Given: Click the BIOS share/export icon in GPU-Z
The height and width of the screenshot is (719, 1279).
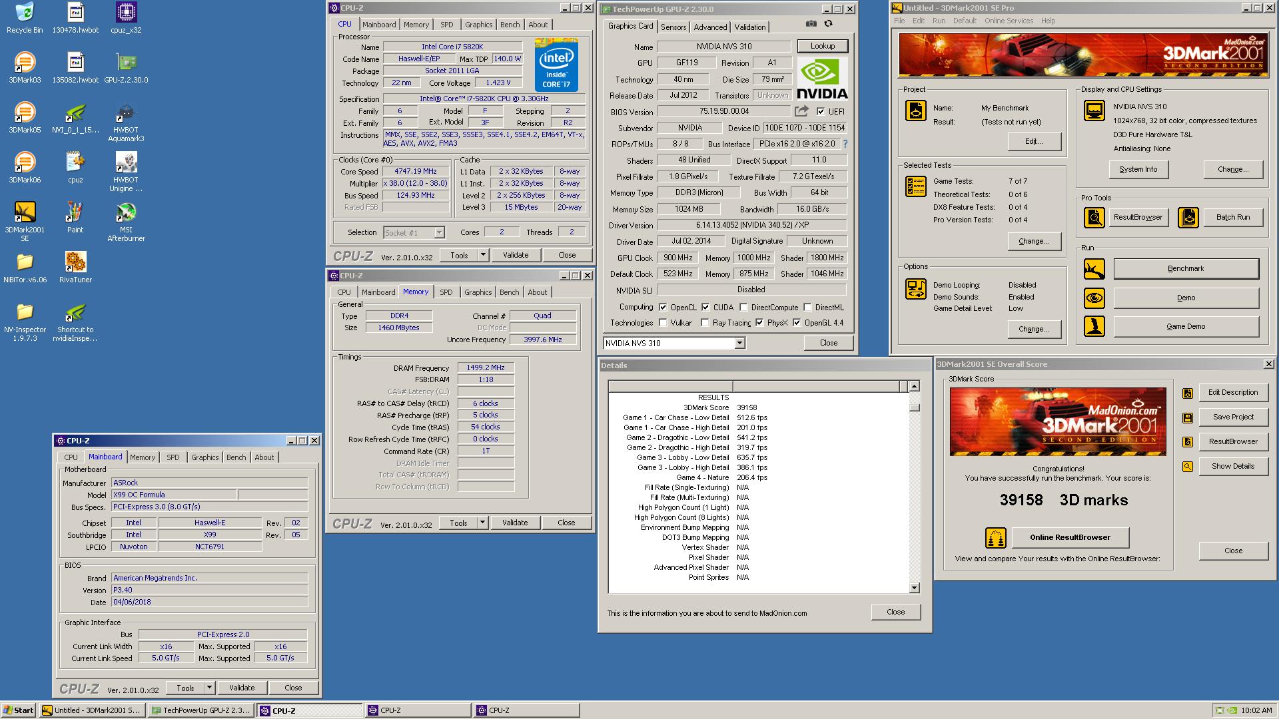Looking at the screenshot, I should pos(801,111).
